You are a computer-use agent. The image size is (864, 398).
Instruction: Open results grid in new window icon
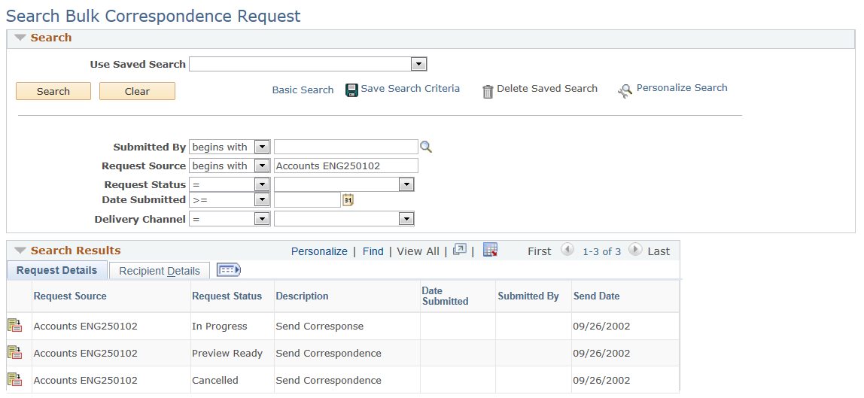coord(459,251)
